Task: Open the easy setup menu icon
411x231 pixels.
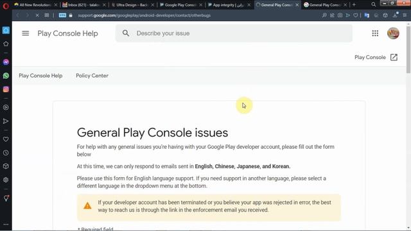Action: [405, 15]
